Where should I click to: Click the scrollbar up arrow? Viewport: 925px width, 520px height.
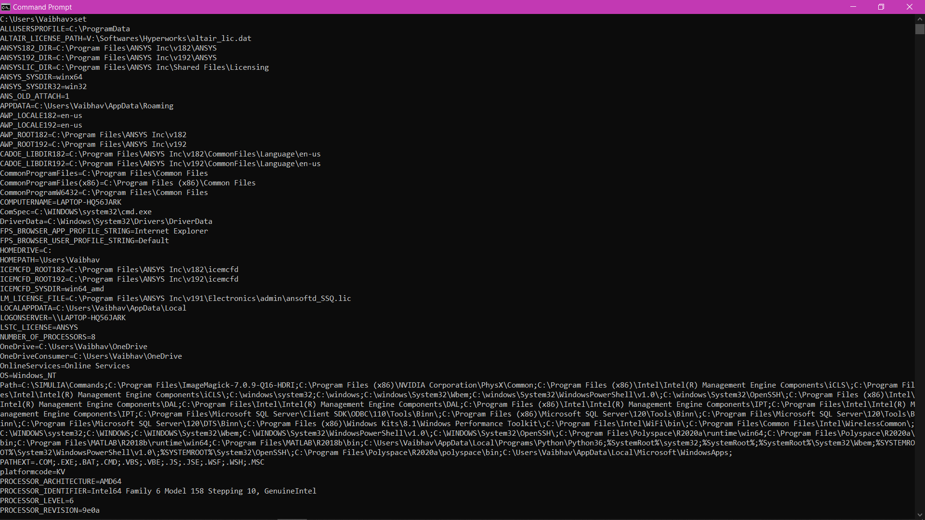tap(920, 19)
